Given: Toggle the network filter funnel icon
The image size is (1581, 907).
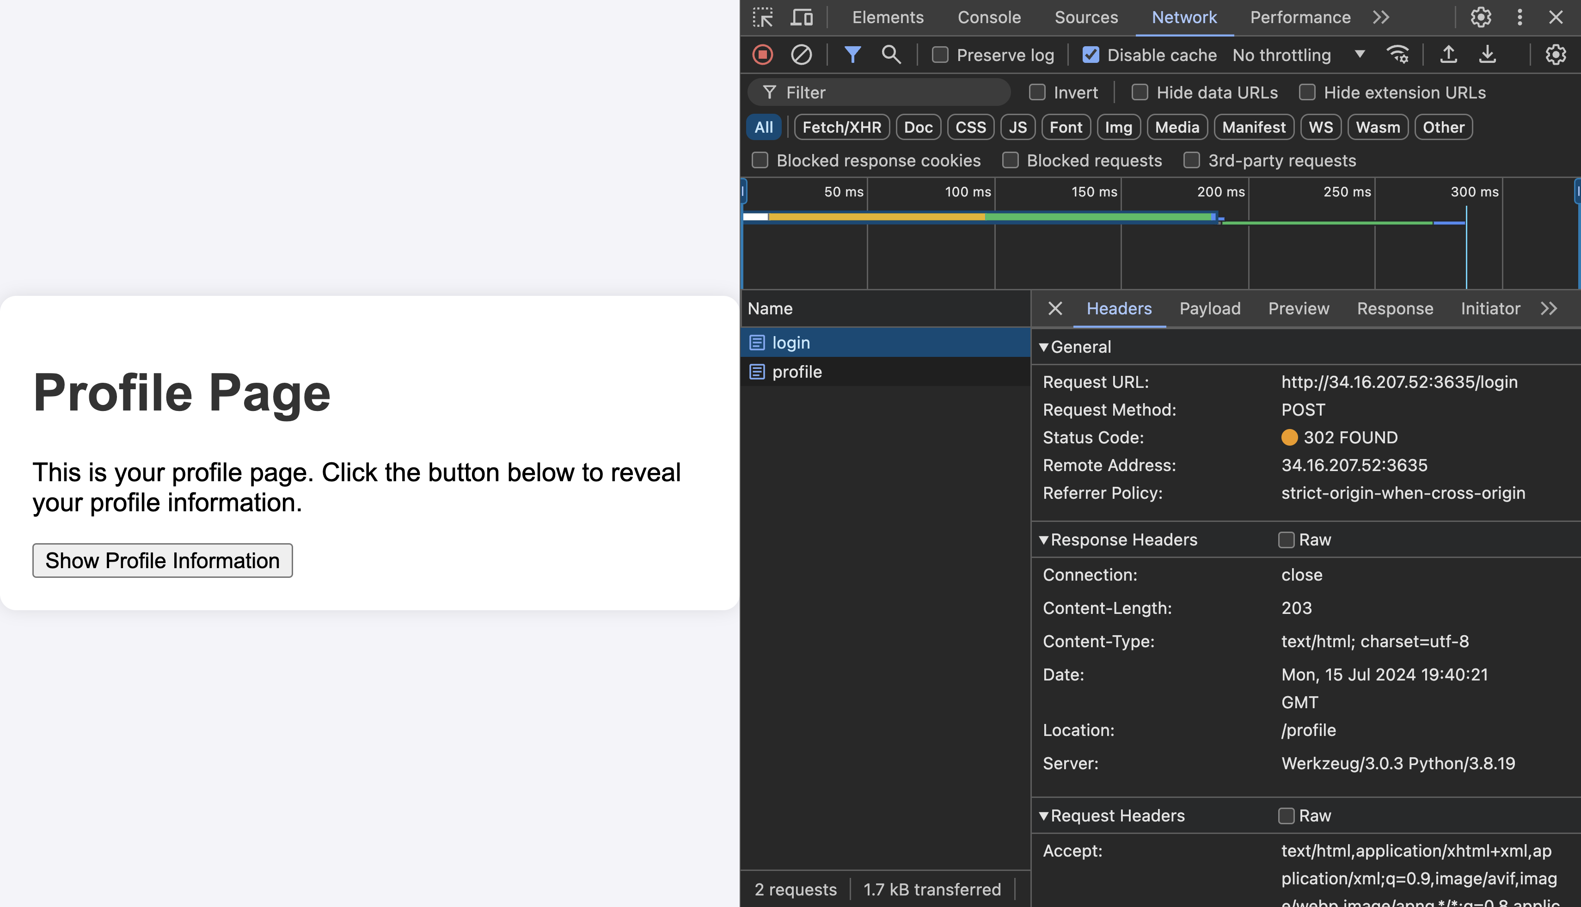Looking at the screenshot, I should pos(852,55).
